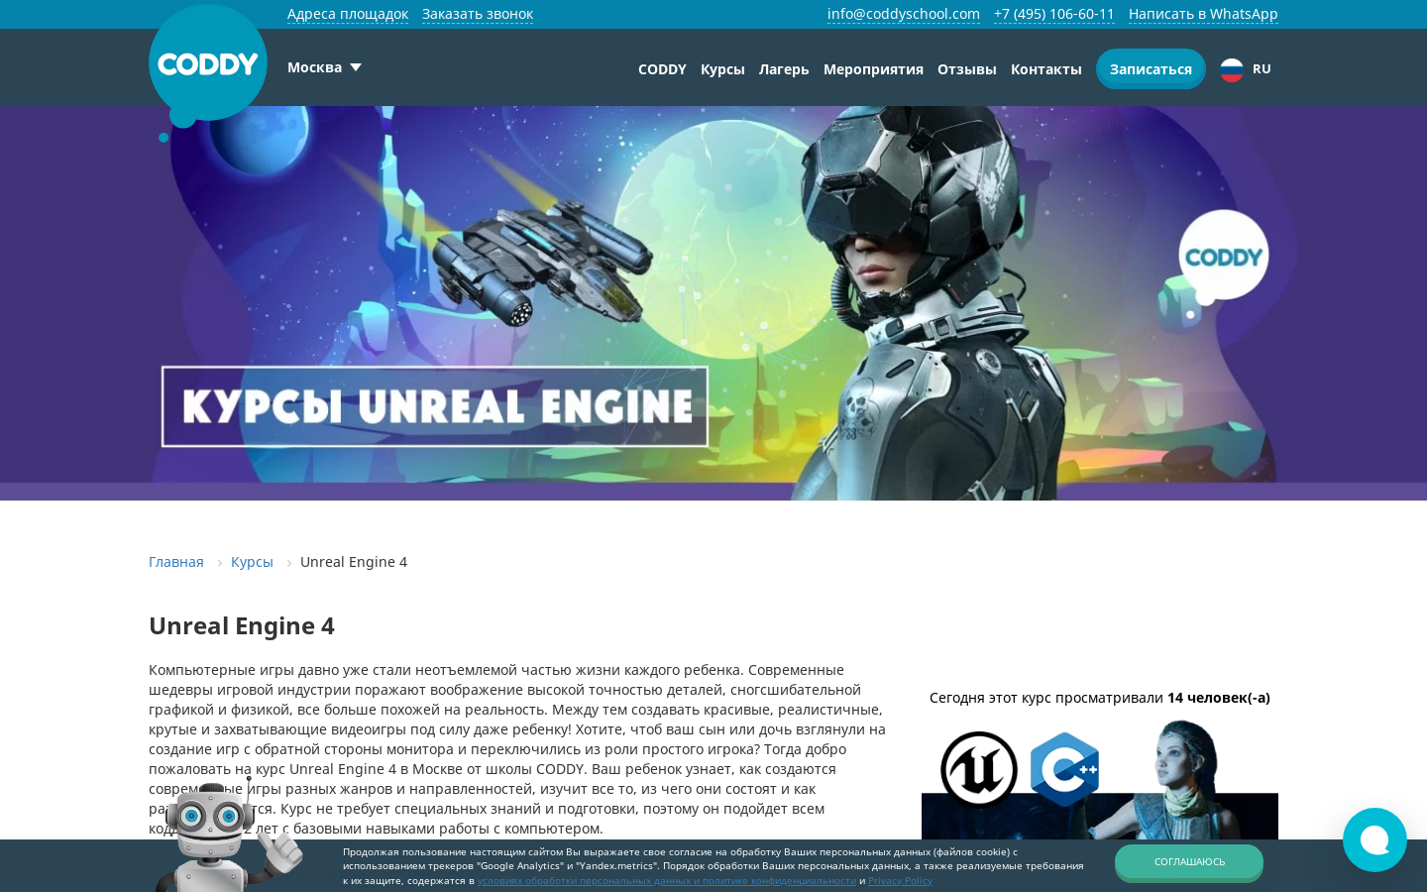
Task: Go to Главная breadcrumb link
Action: pyautogui.click(x=176, y=562)
